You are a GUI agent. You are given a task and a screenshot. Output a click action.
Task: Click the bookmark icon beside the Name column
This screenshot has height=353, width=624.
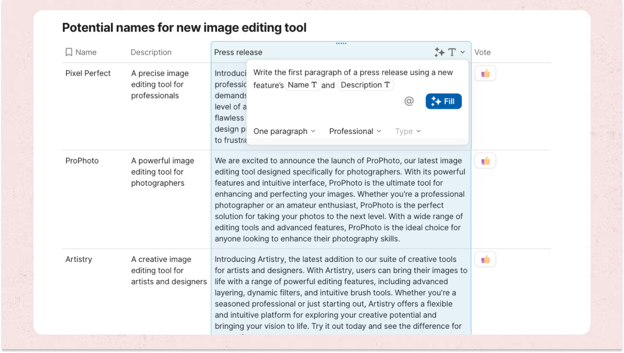[x=69, y=52]
